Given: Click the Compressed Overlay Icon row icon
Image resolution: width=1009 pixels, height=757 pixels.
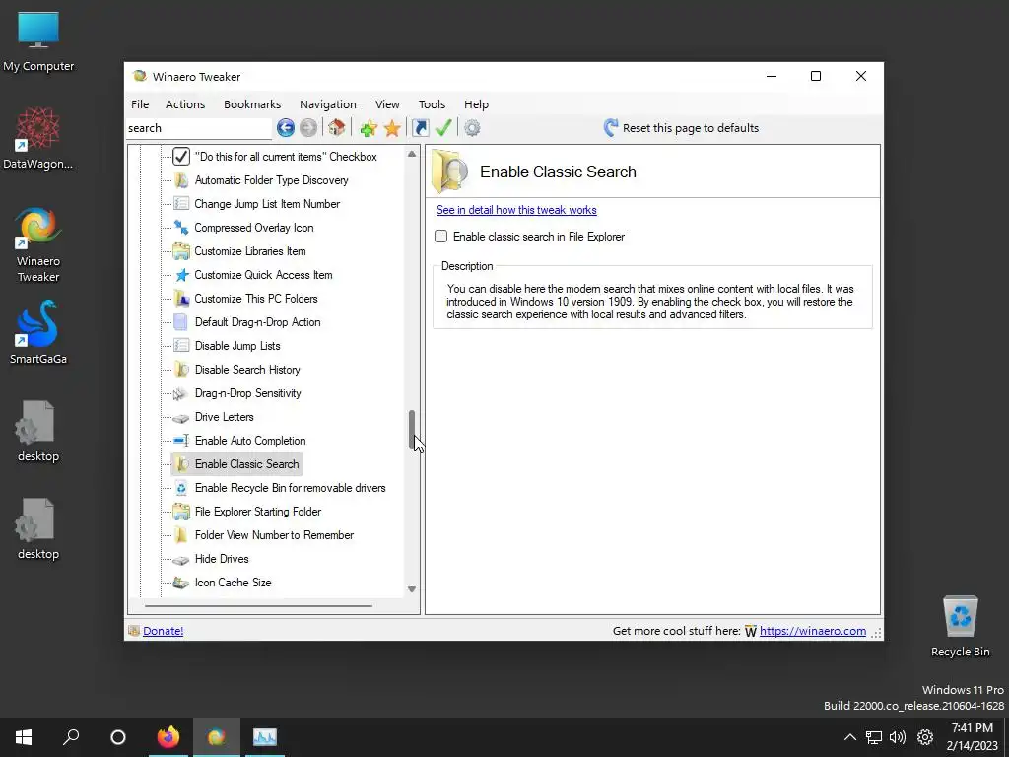Looking at the screenshot, I should point(181,228).
